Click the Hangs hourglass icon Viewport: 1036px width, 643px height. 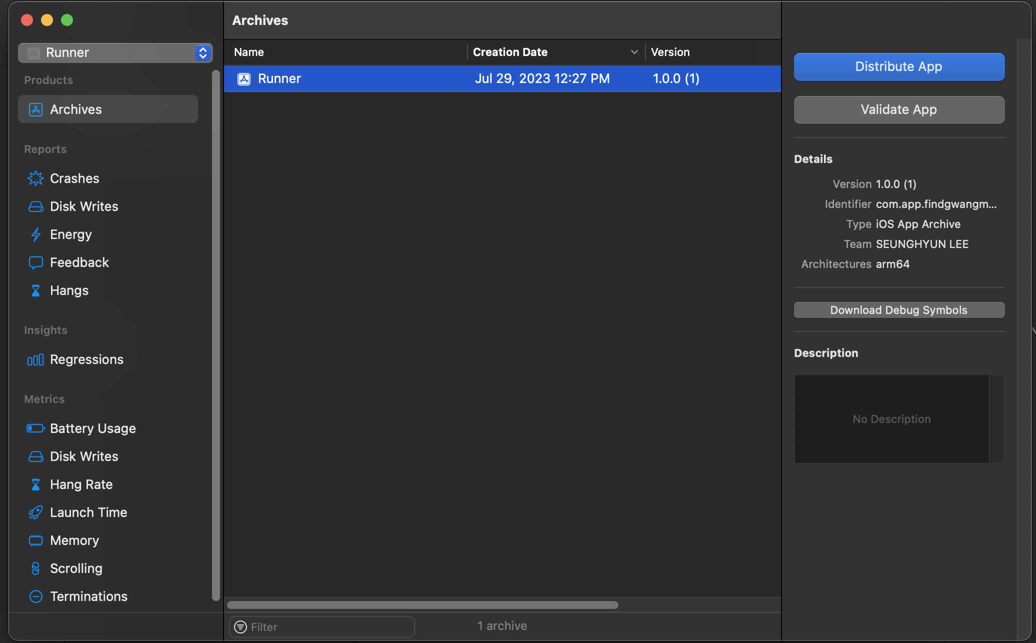(x=35, y=290)
